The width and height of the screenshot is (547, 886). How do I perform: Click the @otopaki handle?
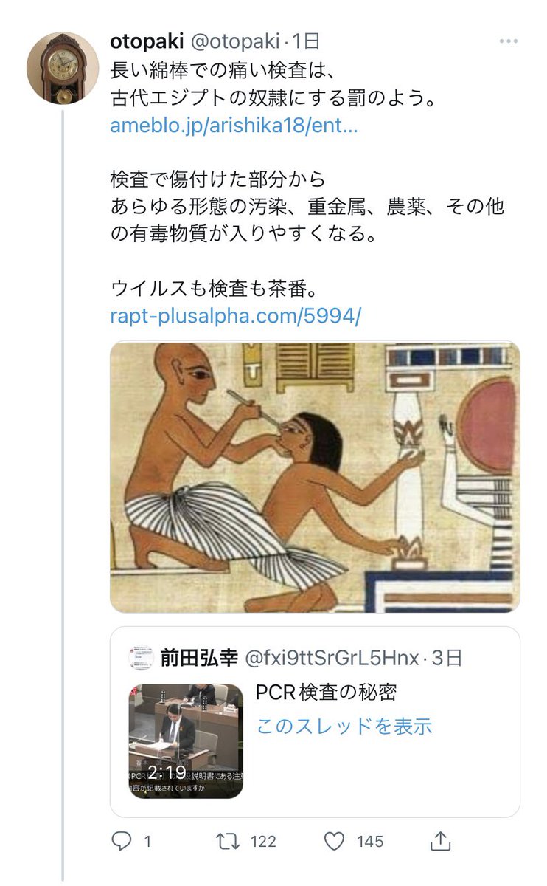coord(236,41)
